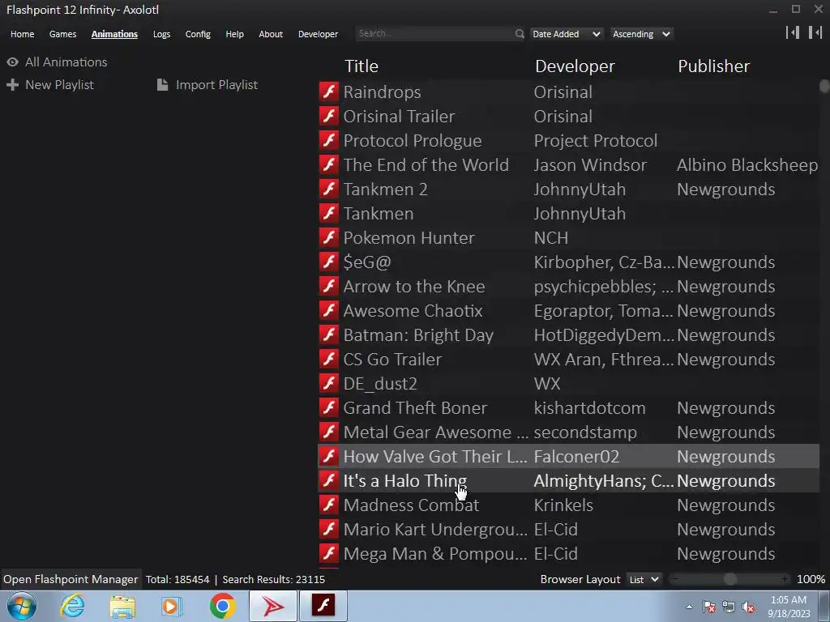This screenshot has height=622, width=830.
Task: Click the Flash icon beside Madness Combat
Action: pyautogui.click(x=329, y=505)
